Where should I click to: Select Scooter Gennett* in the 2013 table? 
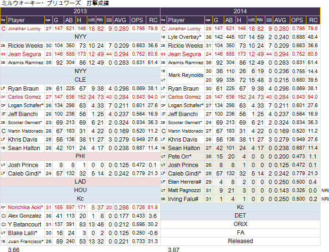[25, 123]
